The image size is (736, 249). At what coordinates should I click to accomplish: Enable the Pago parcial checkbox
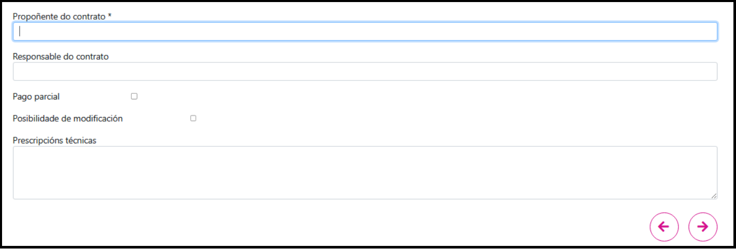(x=134, y=96)
